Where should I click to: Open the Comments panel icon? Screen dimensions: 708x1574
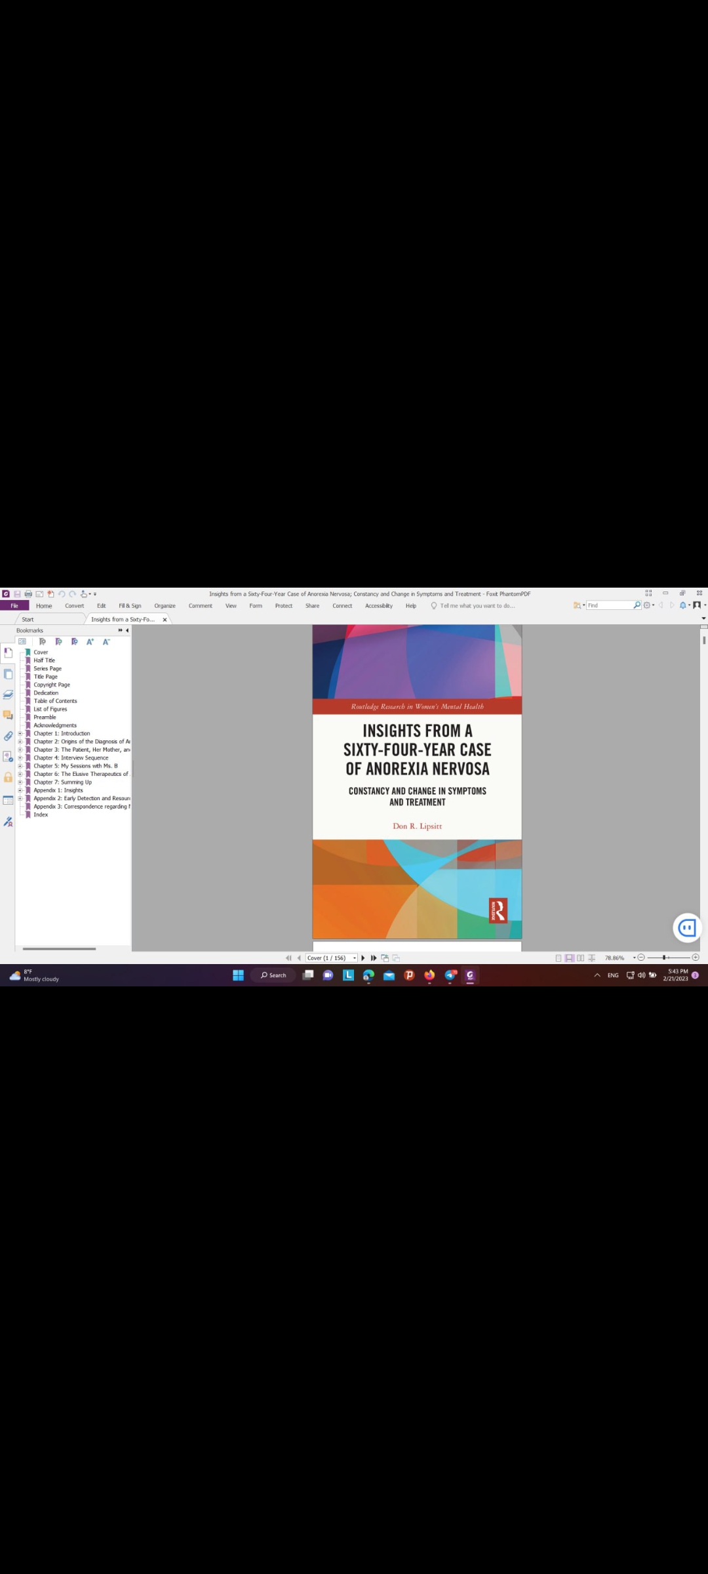8,715
